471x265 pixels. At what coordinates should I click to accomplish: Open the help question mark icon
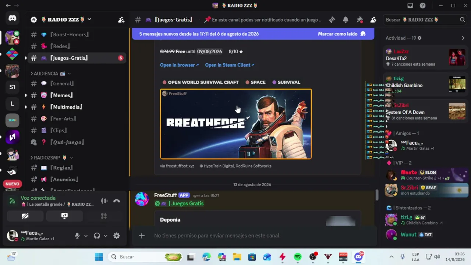coord(423,6)
